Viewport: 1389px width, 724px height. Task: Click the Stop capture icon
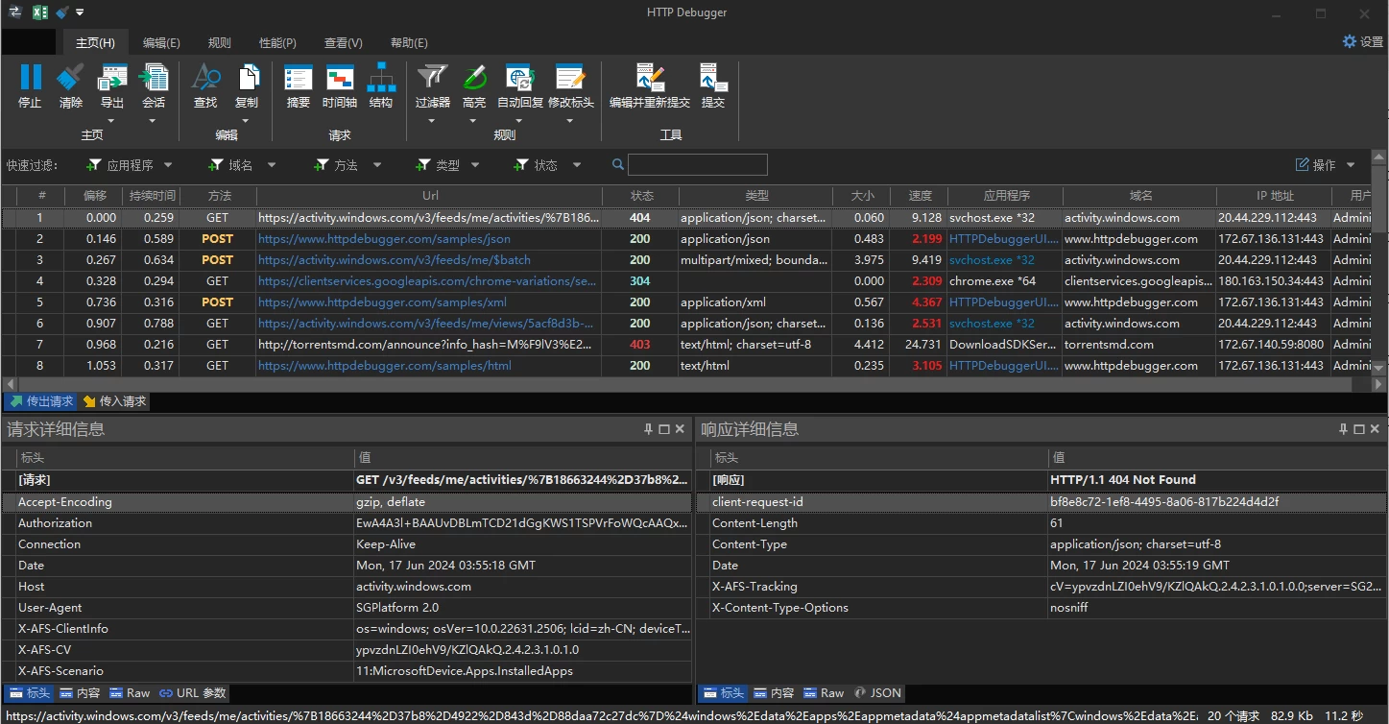30,79
